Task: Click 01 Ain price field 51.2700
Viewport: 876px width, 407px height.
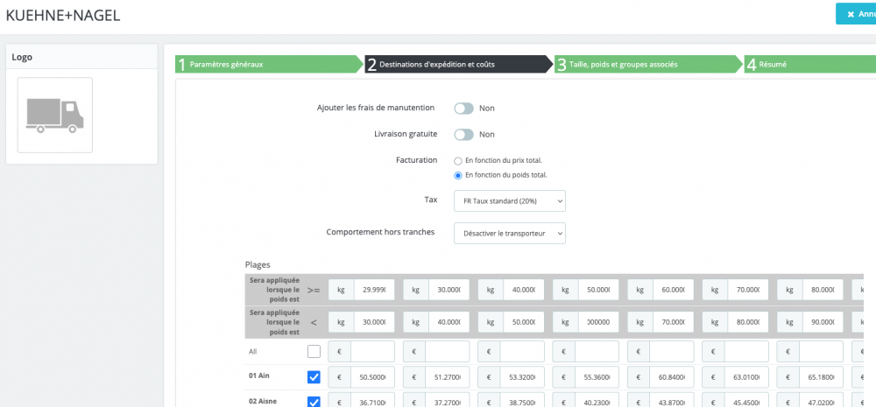Action: click(448, 377)
